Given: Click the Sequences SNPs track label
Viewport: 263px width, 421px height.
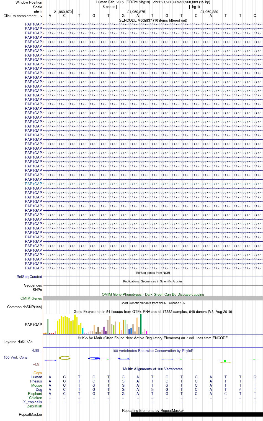Looking at the screenshot, I should [x=33, y=287].
